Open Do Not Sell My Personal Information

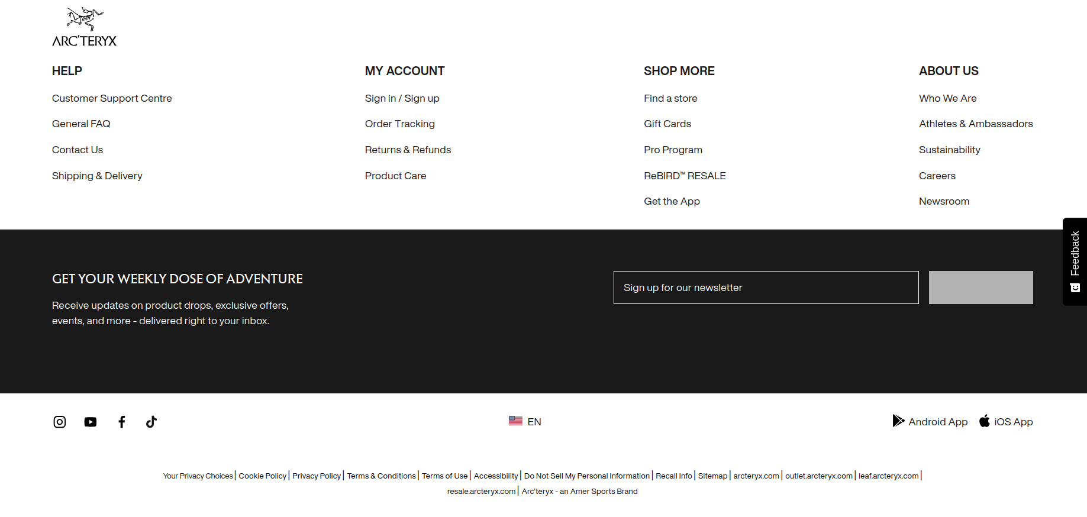point(586,476)
